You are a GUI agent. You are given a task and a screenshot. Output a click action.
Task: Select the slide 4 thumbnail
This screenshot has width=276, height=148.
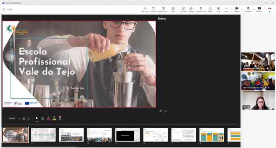[100, 135]
